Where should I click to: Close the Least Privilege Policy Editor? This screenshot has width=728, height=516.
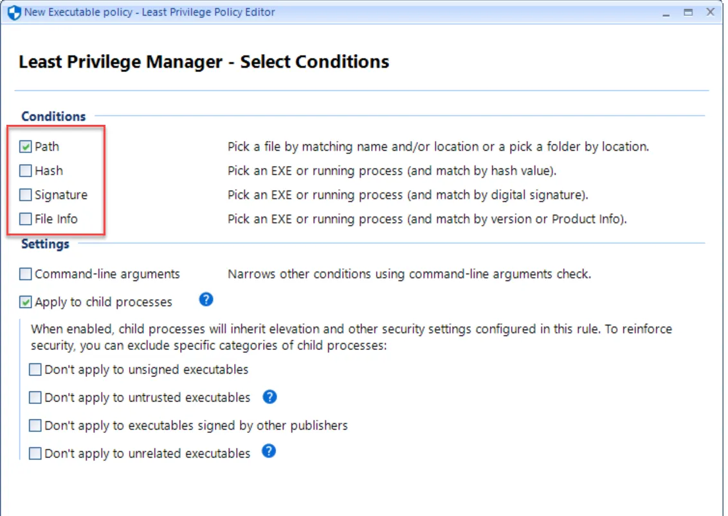pos(709,12)
